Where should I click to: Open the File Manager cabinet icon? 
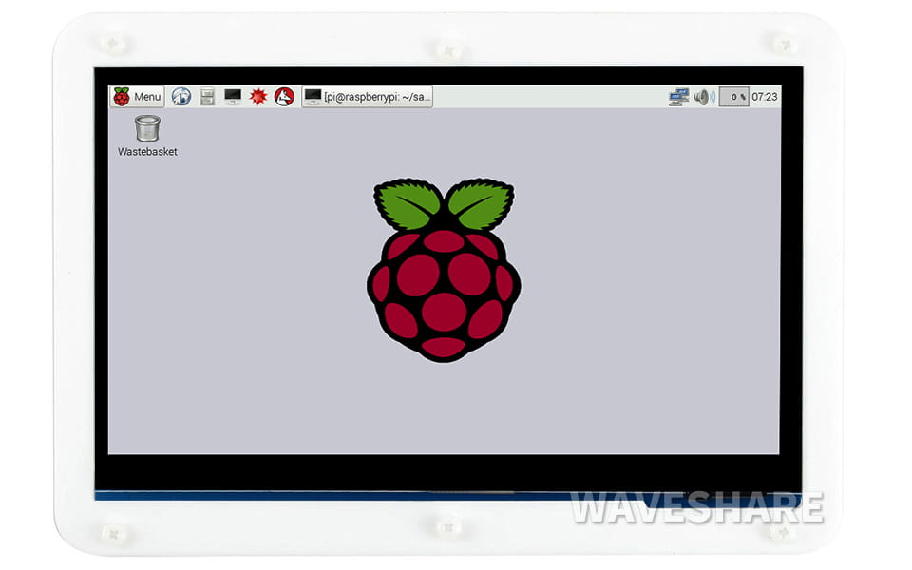(207, 97)
